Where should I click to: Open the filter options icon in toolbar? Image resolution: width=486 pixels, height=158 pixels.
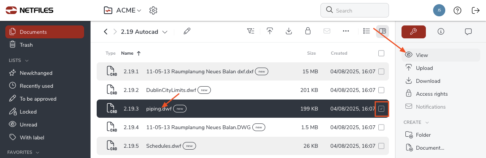point(251,32)
